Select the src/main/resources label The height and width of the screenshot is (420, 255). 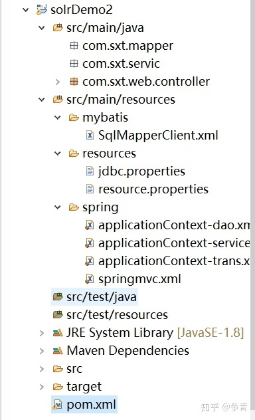121,100
